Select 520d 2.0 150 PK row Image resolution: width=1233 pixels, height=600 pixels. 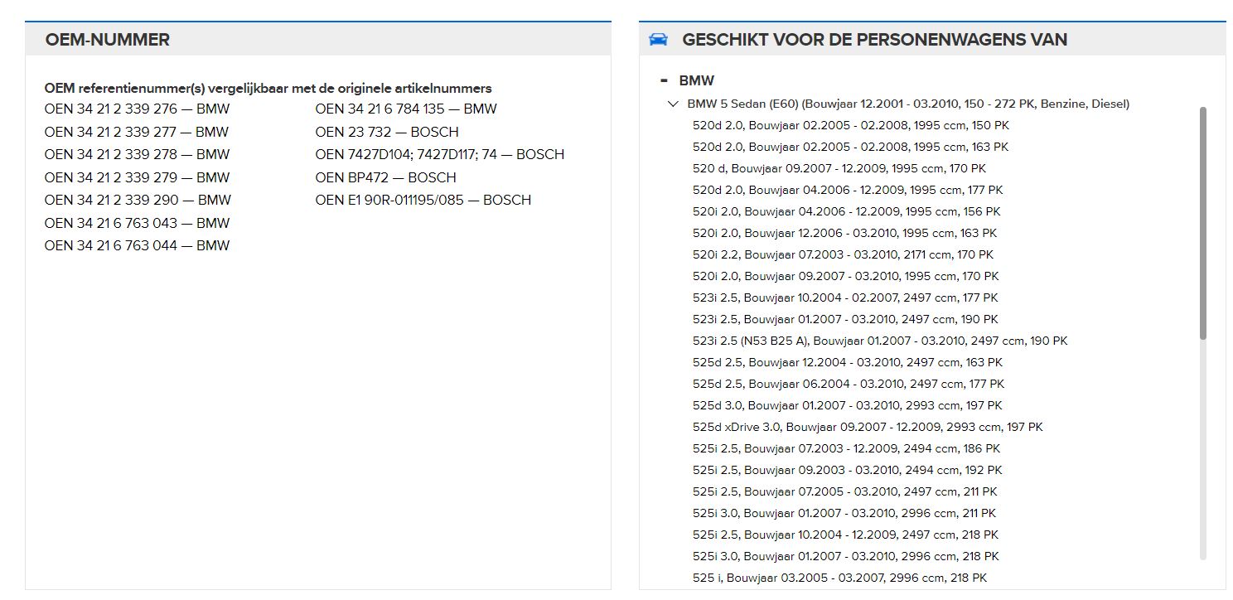[851, 125]
